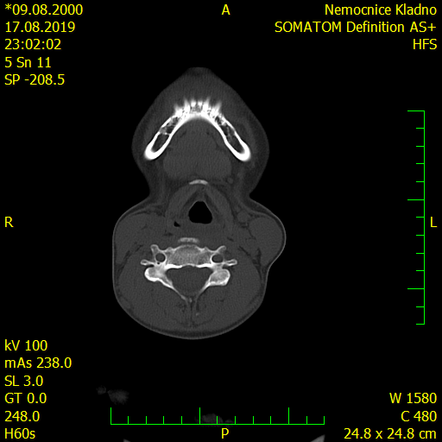Click the horizontal green scale ruler
Screen dimensions: 442x442
click(x=218, y=416)
